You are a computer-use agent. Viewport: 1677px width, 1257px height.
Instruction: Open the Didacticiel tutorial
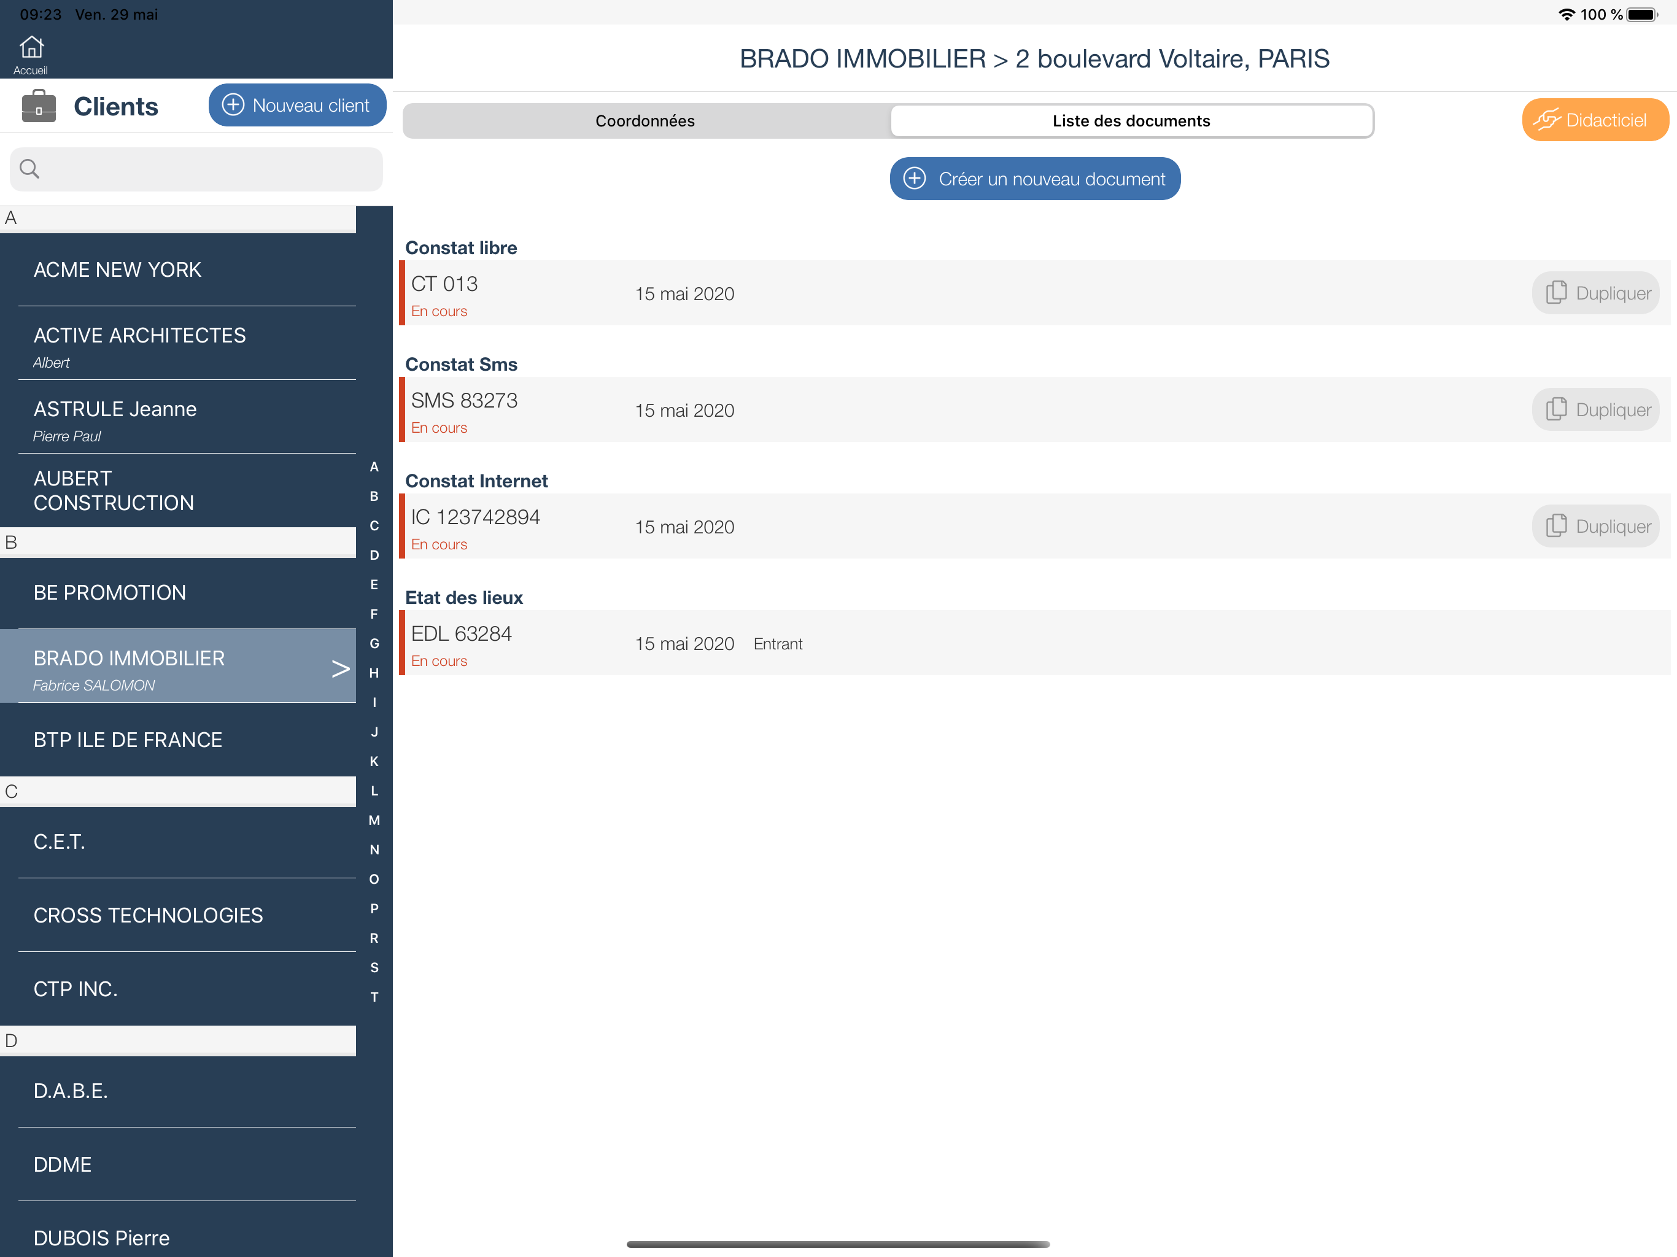[x=1594, y=120]
